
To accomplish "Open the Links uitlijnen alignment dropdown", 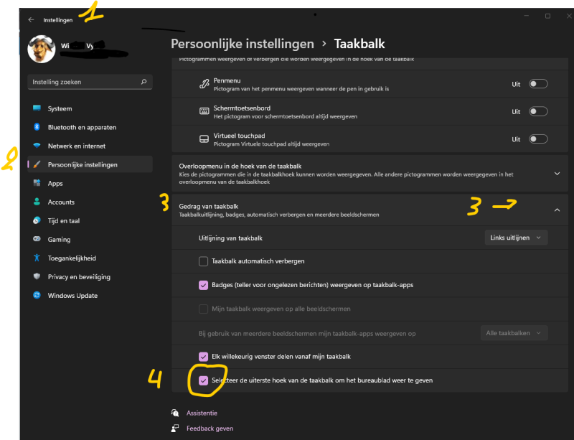I will [x=514, y=237].
